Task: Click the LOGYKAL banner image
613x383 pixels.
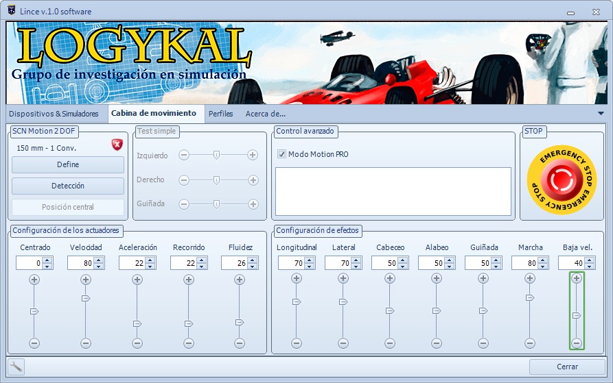Action: coord(307,63)
